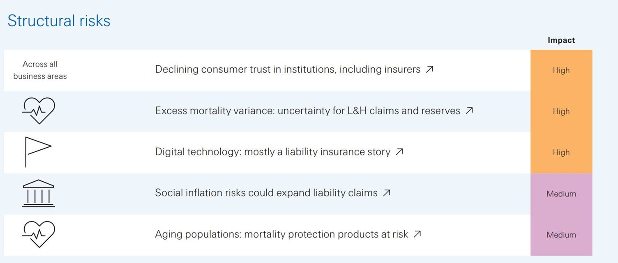618x263 pixels.
Task: Open Aging populations mortality protection link
Action: click(281, 234)
